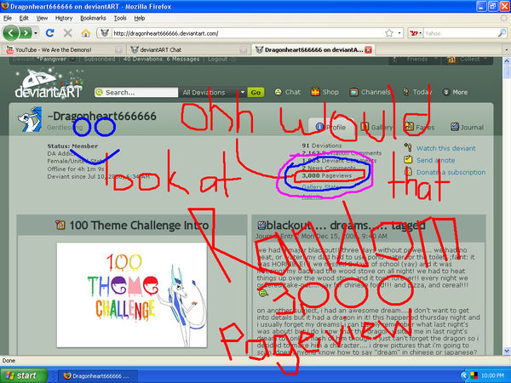
Task: Go back with the Firefox back arrow
Action: pyautogui.click(x=11, y=33)
